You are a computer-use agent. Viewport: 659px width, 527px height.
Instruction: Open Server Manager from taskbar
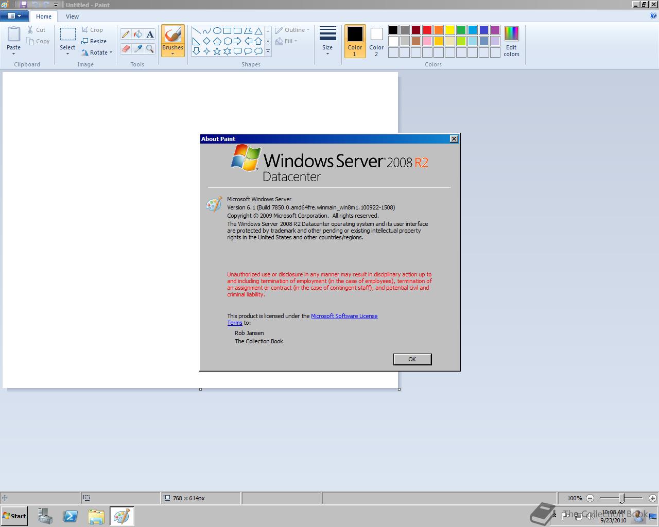point(45,516)
